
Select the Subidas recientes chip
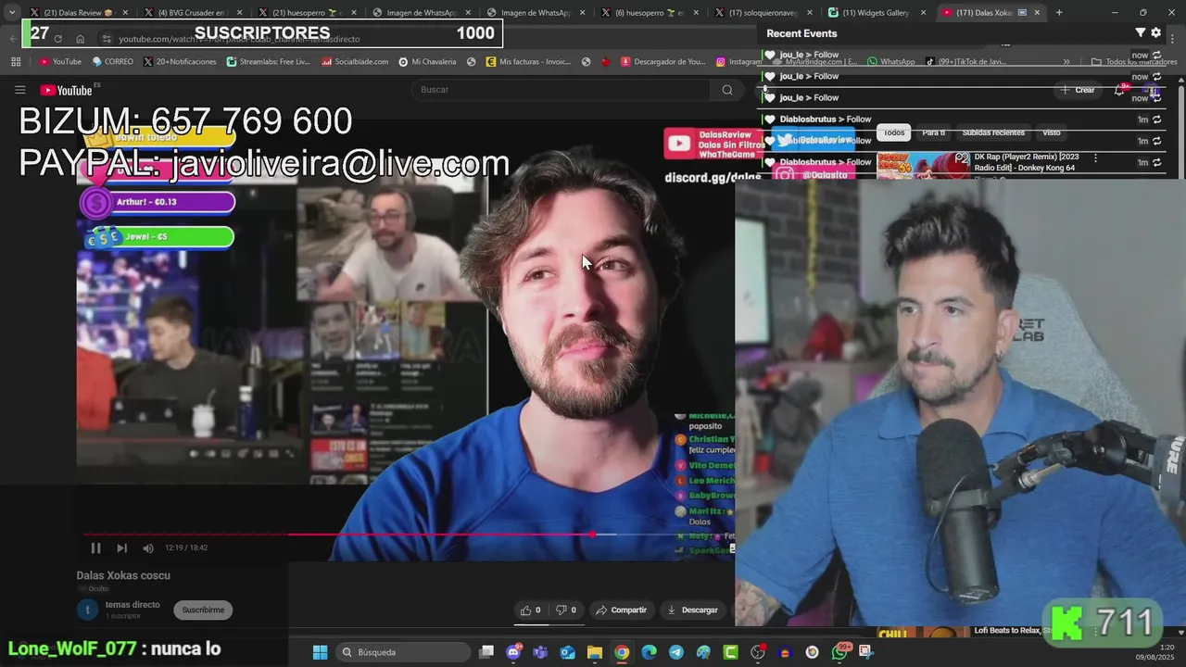[993, 132]
